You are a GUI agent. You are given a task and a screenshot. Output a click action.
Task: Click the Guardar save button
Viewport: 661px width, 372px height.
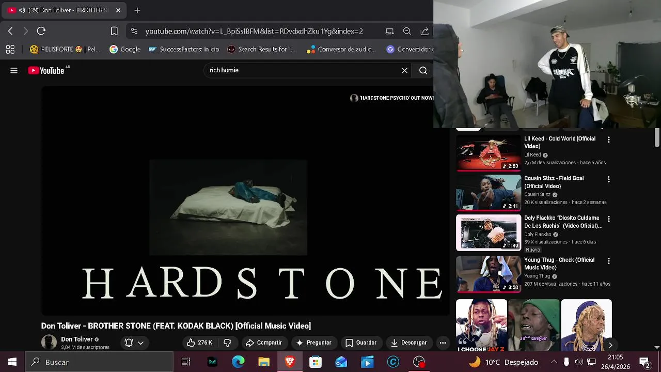click(361, 343)
